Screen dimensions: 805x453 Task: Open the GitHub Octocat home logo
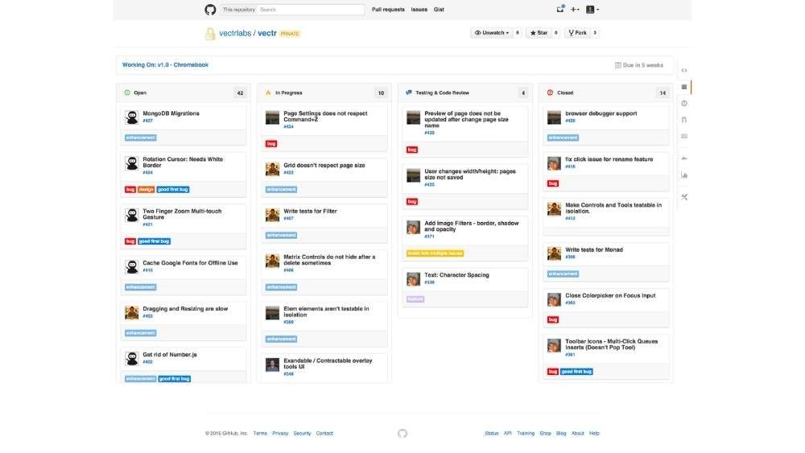coord(210,10)
